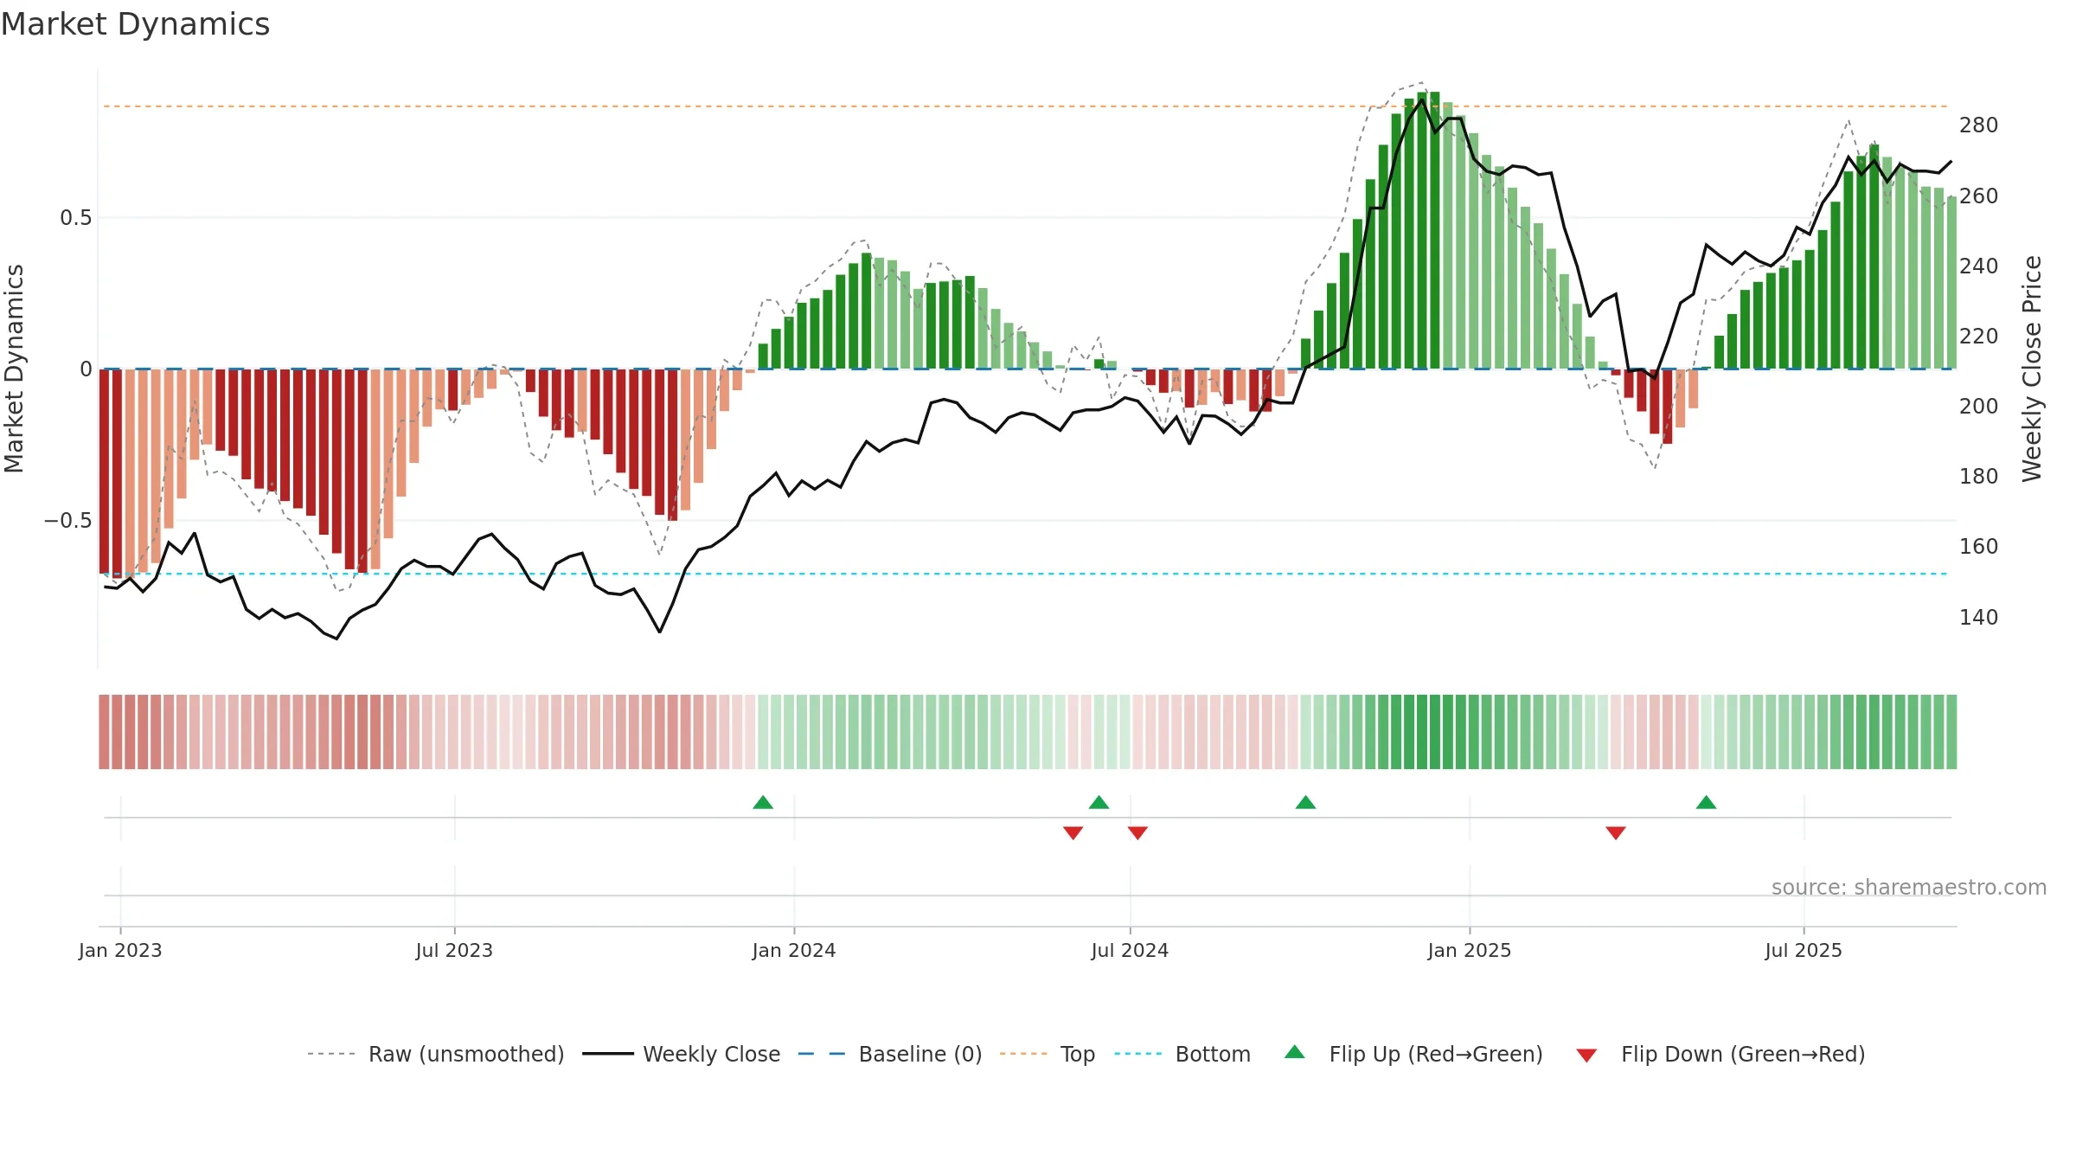The height and width of the screenshot is (1168, 2076).
Task: Click the flip-up marker between Jan 2025 and Jul 2025
Action: point(1706,802)
